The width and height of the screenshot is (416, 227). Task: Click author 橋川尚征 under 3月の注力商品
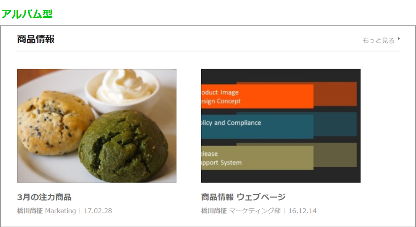point(30,211)
